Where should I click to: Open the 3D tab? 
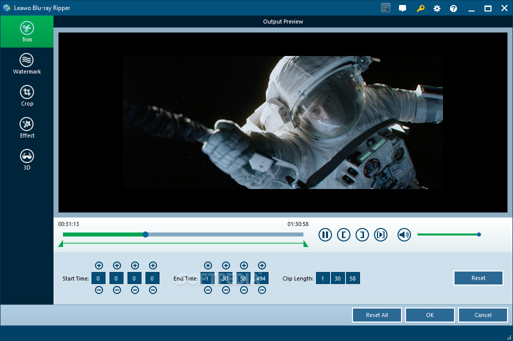click(27, 160)
